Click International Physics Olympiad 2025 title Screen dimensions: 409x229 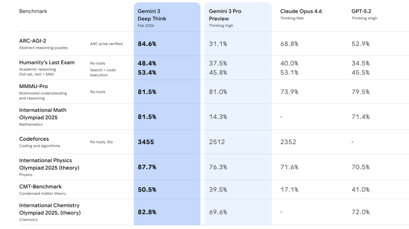(49, 164)
